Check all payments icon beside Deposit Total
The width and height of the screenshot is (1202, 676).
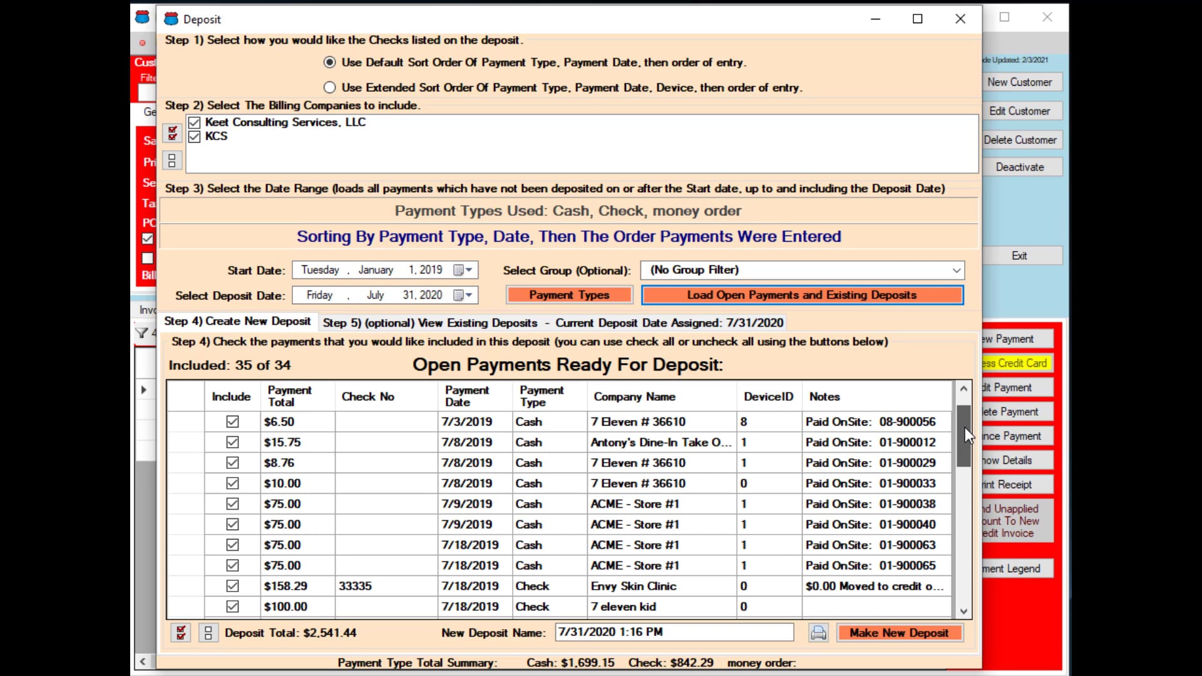pos(181,633)
